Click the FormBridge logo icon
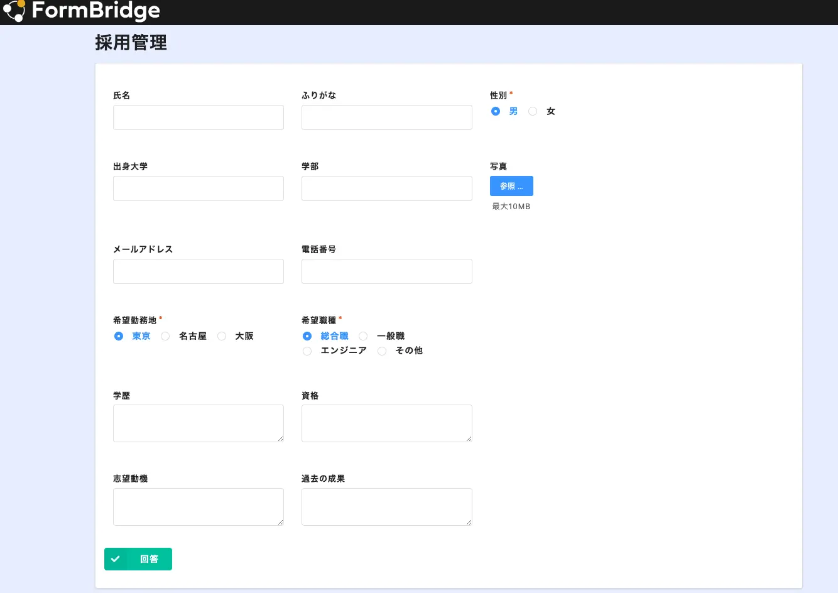Image resolution: width=838 pixels, height=593 pixels. point(14,11)
